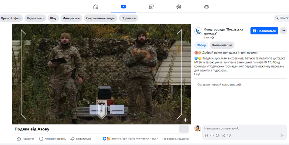This screenshot has width=289, height=145.
Task: Subscribe with the Подписаться button
Action: point(264,31)
